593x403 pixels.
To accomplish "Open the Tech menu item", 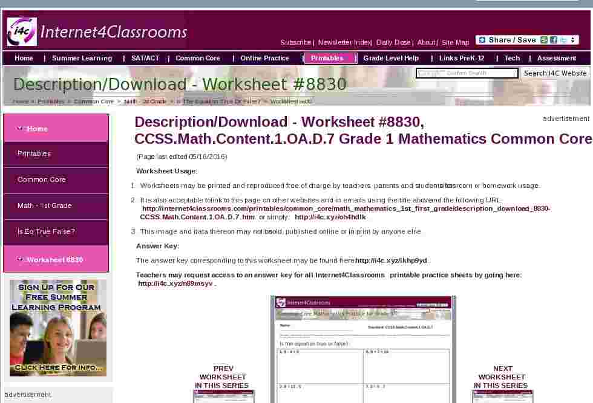I will click(x=512, y=58).
